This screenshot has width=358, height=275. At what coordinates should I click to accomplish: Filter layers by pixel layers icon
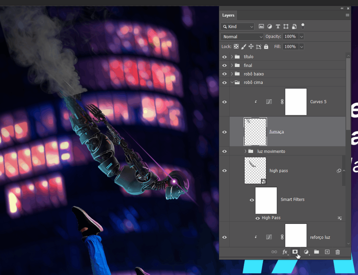coord(261,26)
